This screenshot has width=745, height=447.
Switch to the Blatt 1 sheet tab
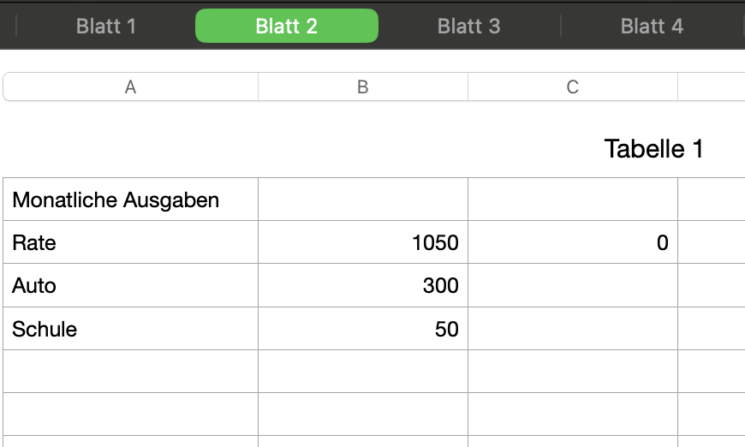click(106, 26)
